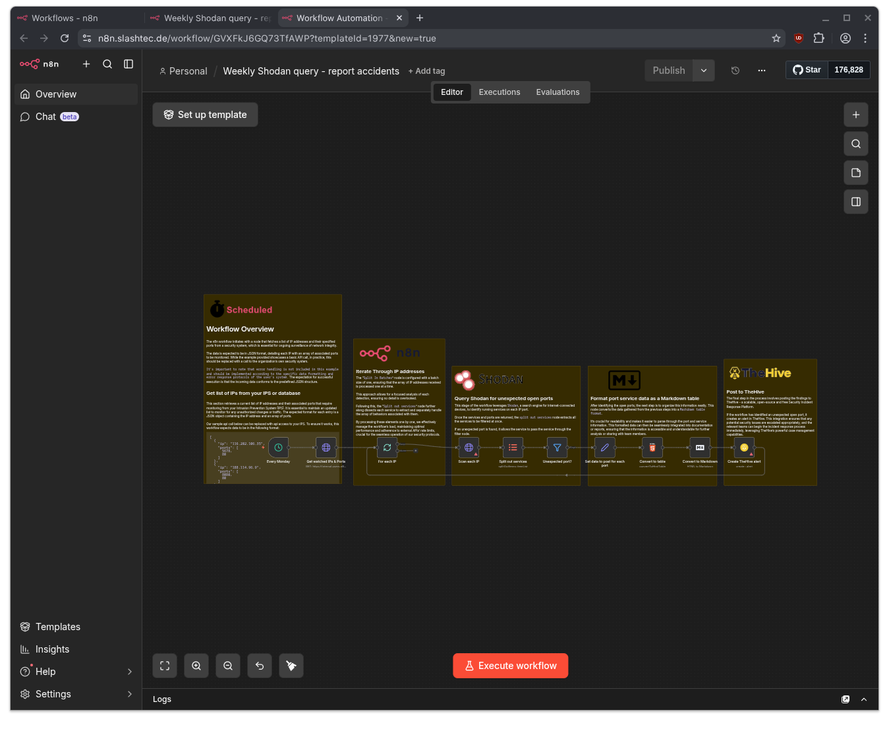
Task: Collapse the Logs panel chevron
Action: 864,699
